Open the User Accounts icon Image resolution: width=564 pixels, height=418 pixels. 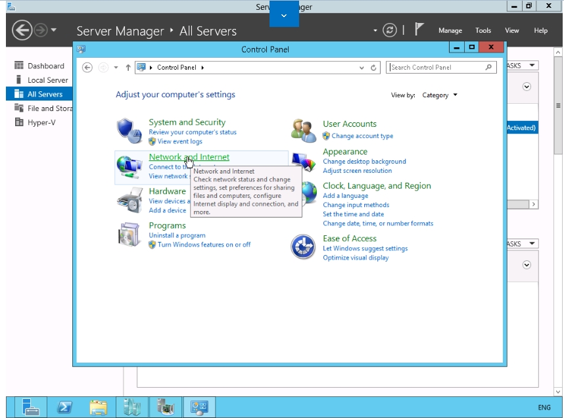(x=304, y=130)
